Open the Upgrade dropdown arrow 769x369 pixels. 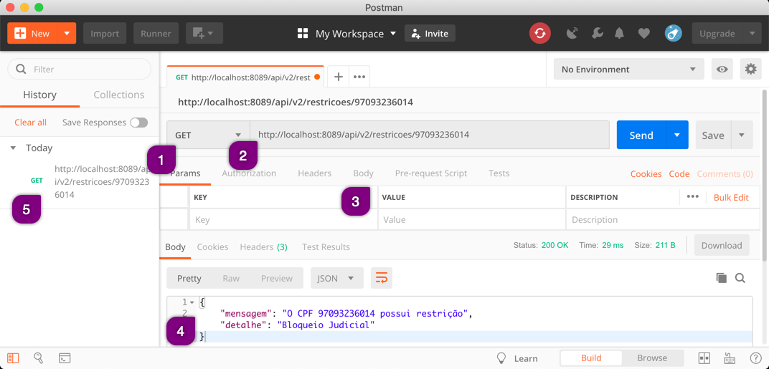tap(752, 34)
